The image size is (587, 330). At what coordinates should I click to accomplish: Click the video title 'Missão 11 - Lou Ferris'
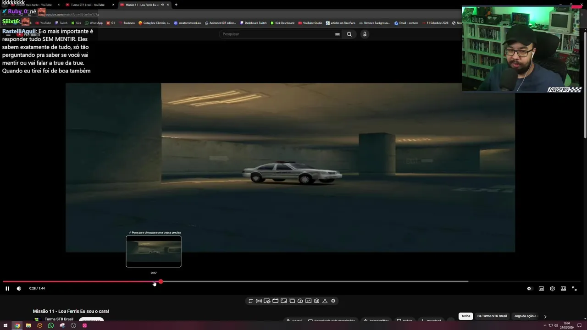click(71, 311)
